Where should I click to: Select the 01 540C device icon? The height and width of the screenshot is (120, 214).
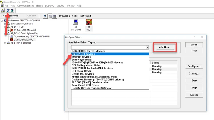[x=89, y=25]
